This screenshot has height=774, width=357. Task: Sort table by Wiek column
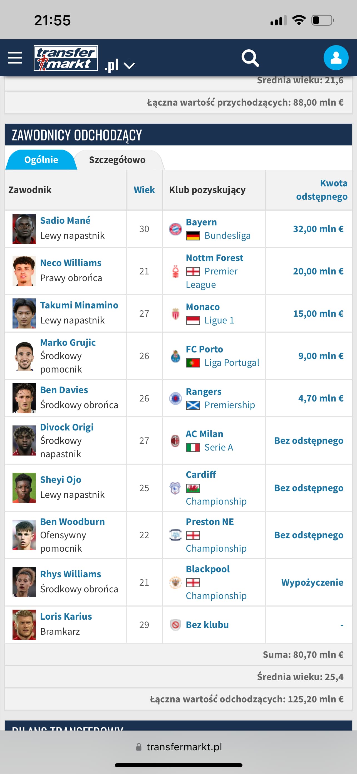point(144,190)
